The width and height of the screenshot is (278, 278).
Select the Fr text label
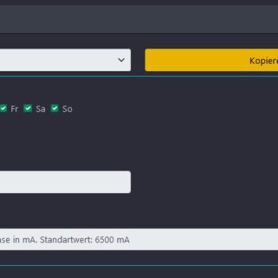(x=14, y=109)
